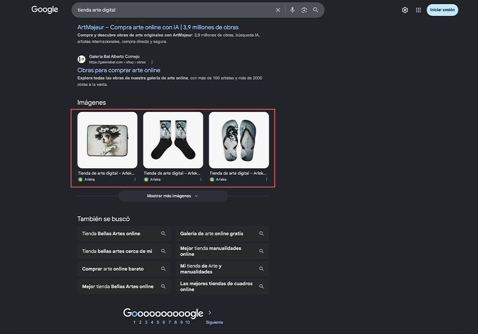The height and width of the screenshot is (334, 478).
Task: Click the Imágenes section heading
Action: [x=91, y=102]
